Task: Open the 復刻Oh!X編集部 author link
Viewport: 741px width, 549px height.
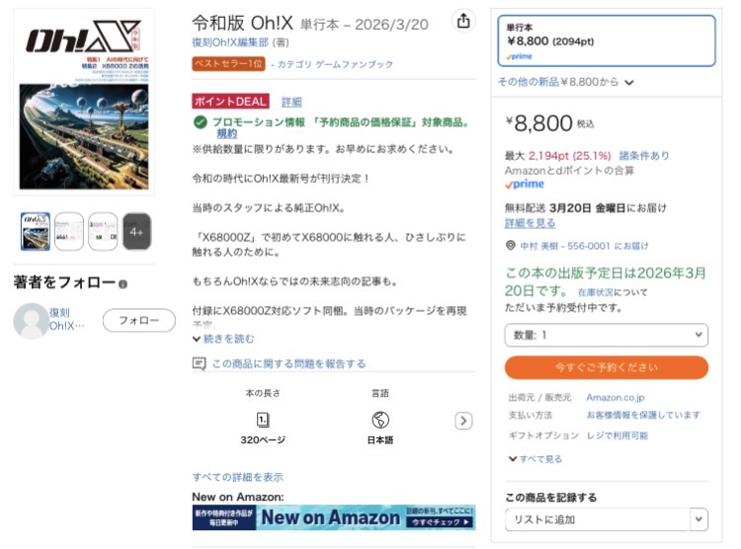Action: (x=230, y=42)
